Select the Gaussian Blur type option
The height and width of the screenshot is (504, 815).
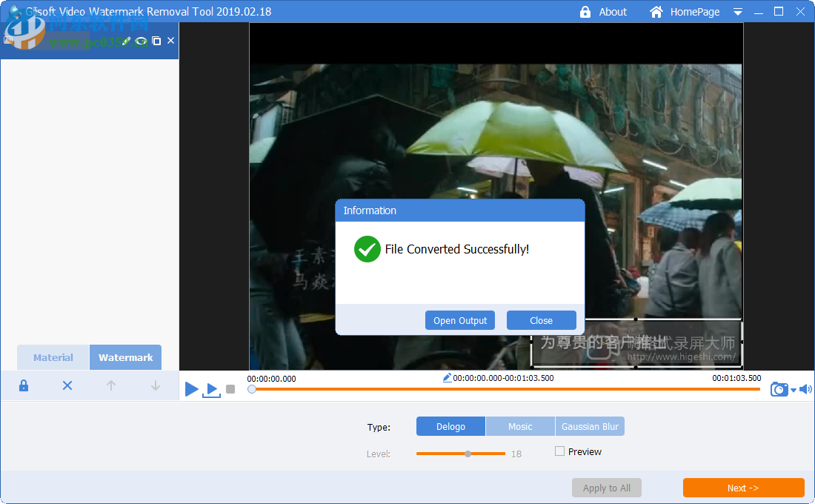(590, 426)
